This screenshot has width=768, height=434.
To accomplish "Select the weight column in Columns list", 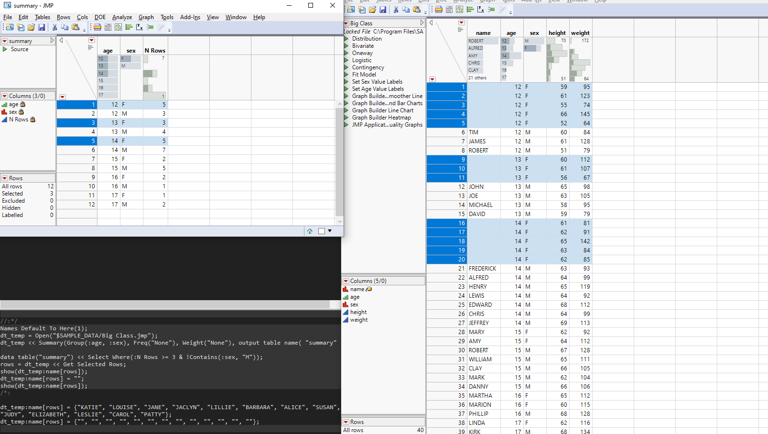I will pyautogui.click(x=358, y=320).
